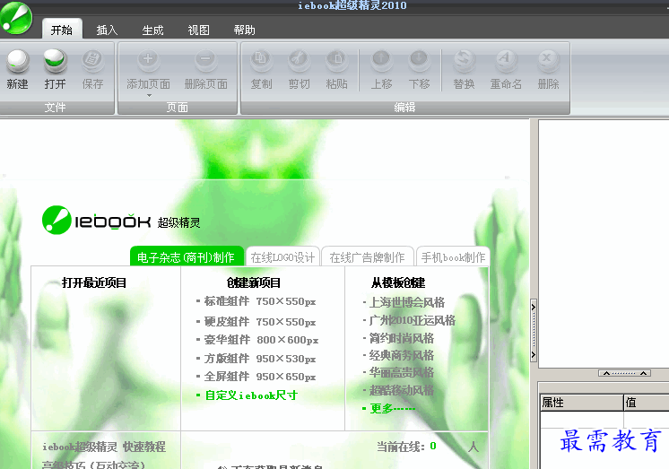This screenshot has width=669, height=469.
Task: Choose 超酷移动风格 template
Action: pos(402,389)
